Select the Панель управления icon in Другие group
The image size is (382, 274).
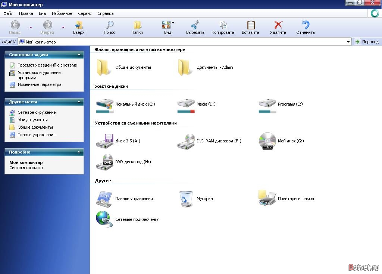click(x=104, y=199)
